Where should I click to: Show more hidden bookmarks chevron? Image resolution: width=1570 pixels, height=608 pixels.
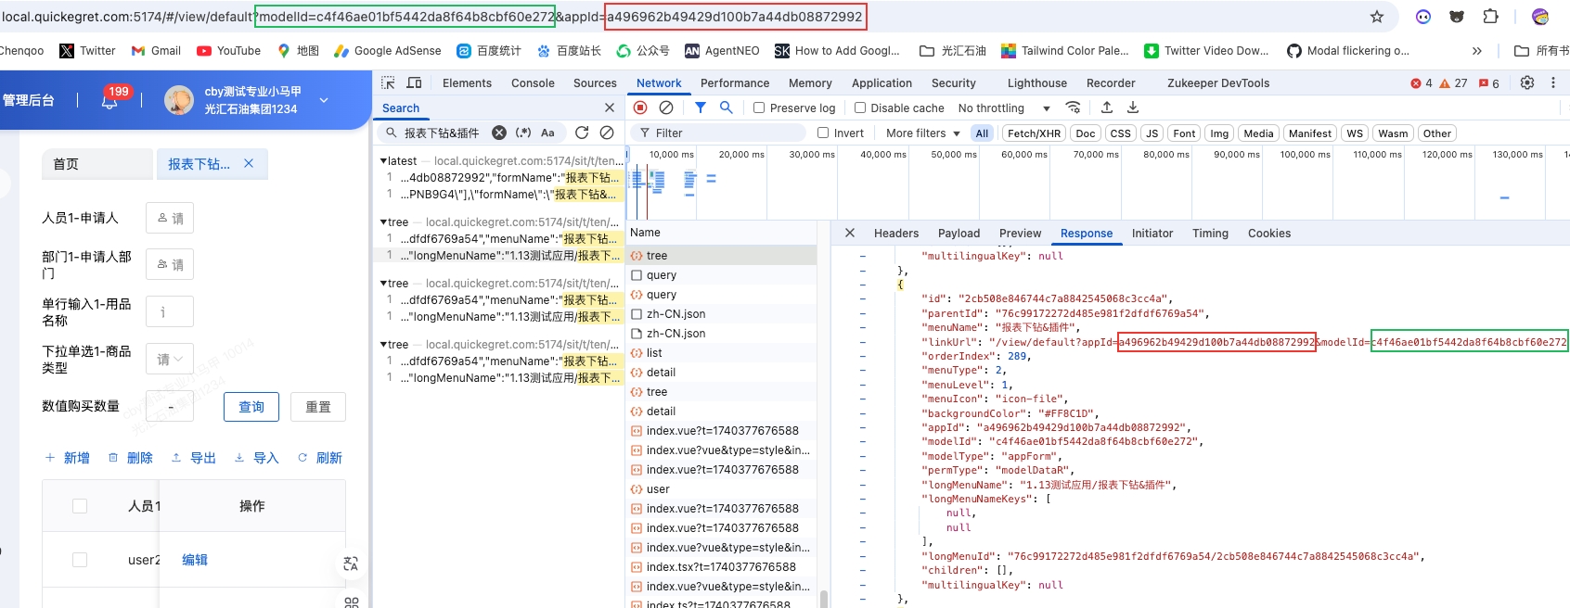(1477, 50)
